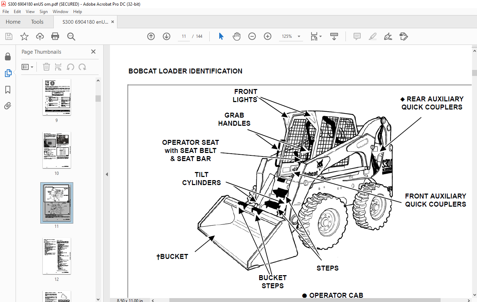477x302 pixels.
Task: Switch to the Home tab
Action: click(13, 22)
